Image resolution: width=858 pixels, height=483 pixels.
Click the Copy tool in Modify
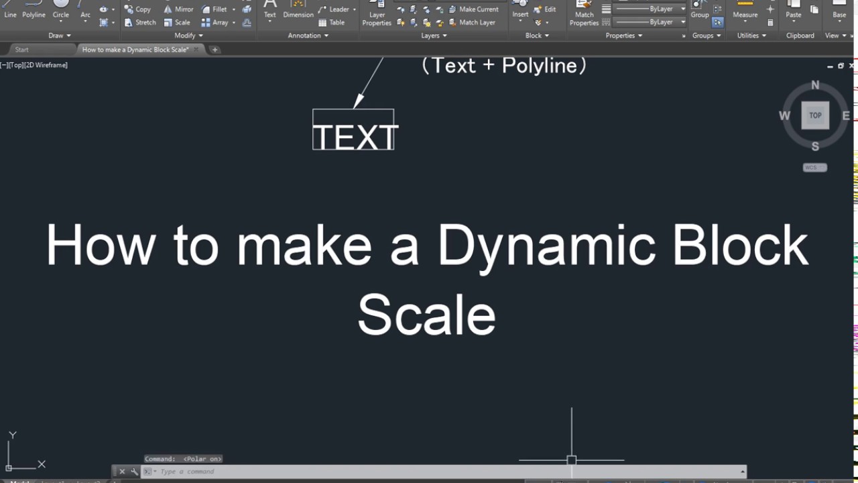(x=137, y=9)
